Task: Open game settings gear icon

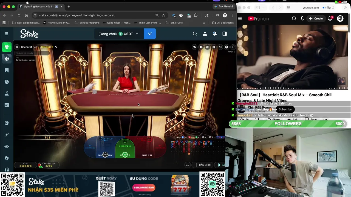Action: pos(214,47)
